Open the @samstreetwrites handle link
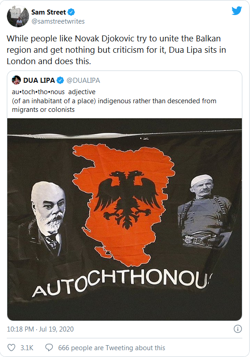This screenshot has height=357, width=251. coord(58,21)
